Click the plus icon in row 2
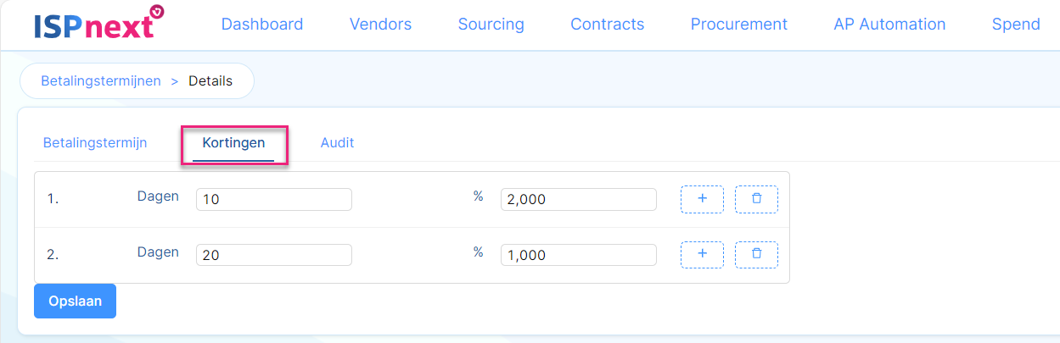This screenshot has height=343, width=1060. [702, 254]
